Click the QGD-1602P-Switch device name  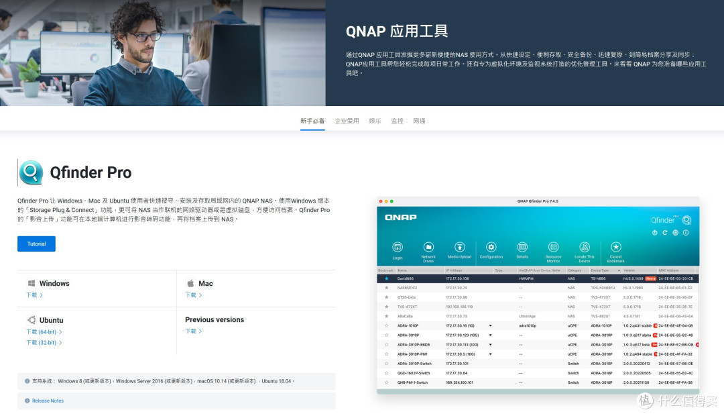414,373
